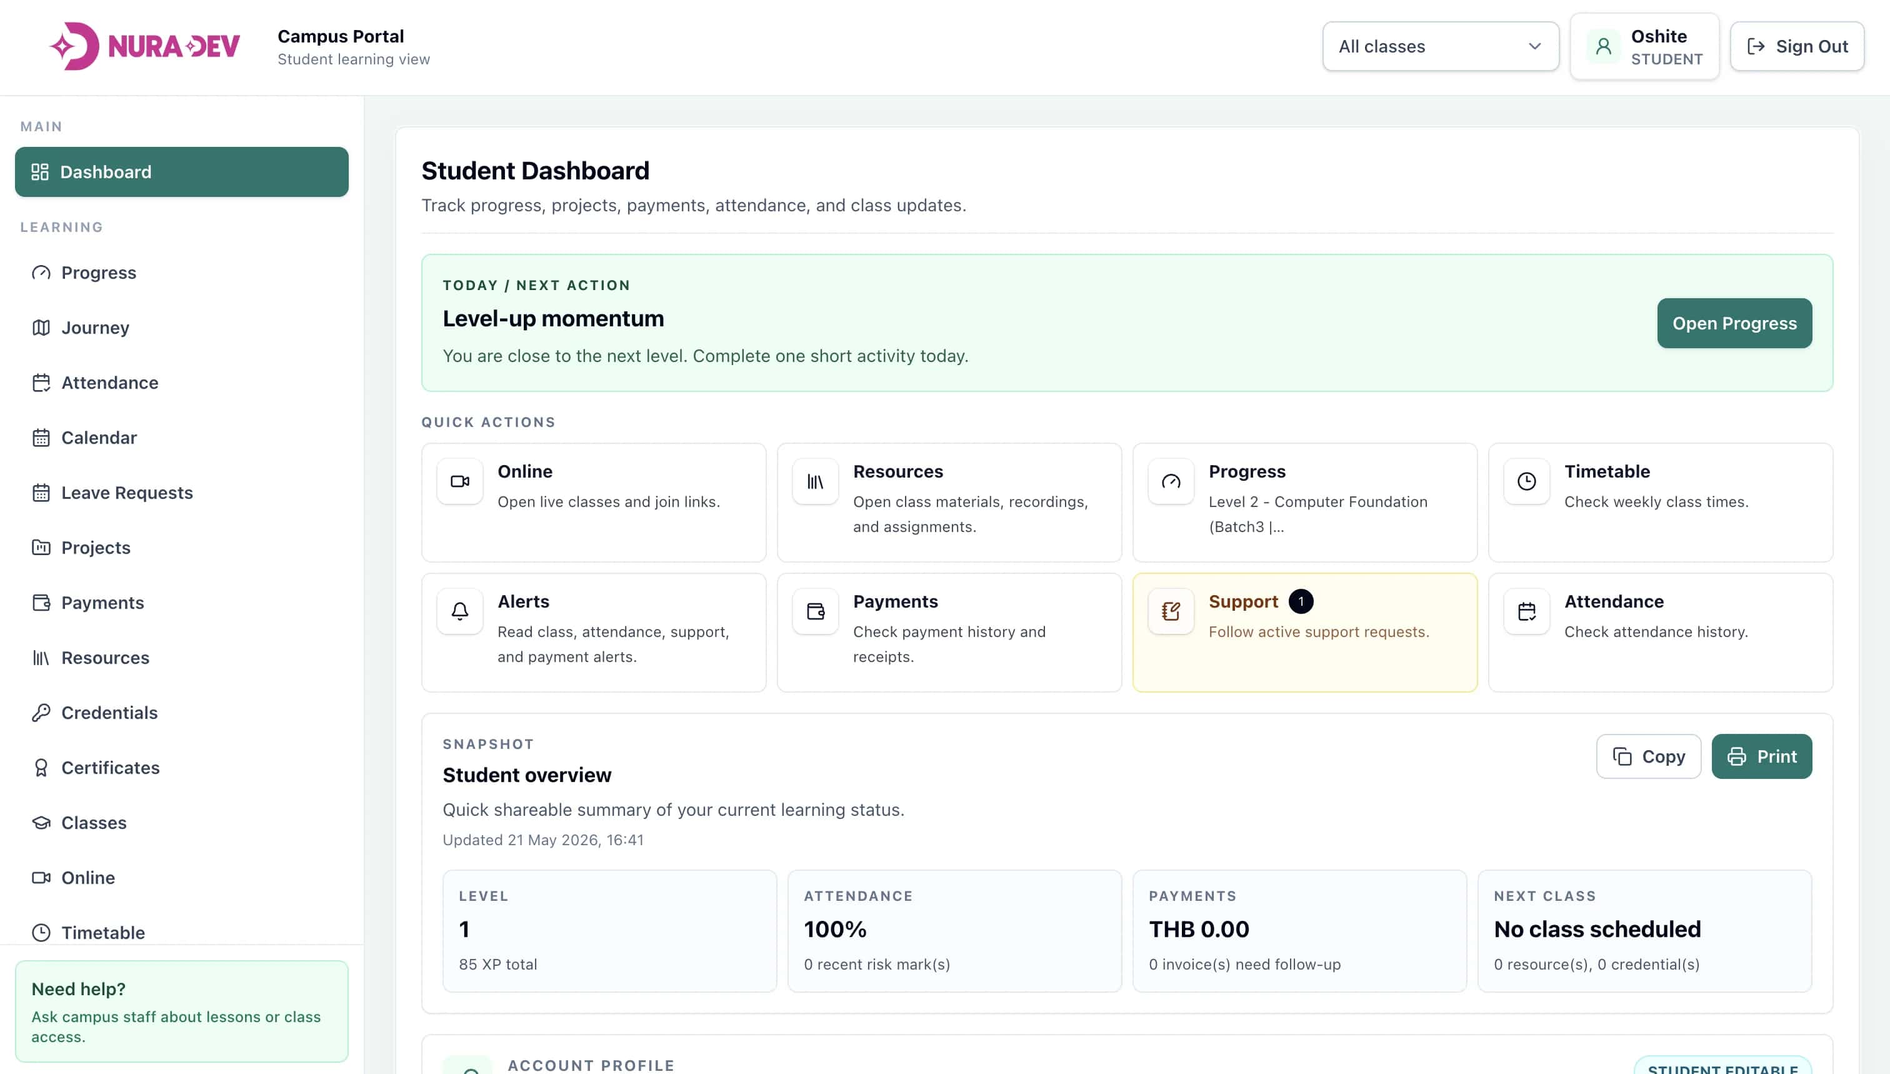Click the Timetable quick action clock icon
The height and width of the screenshot is (1074, 1890).
click(x=1526, y=482)
